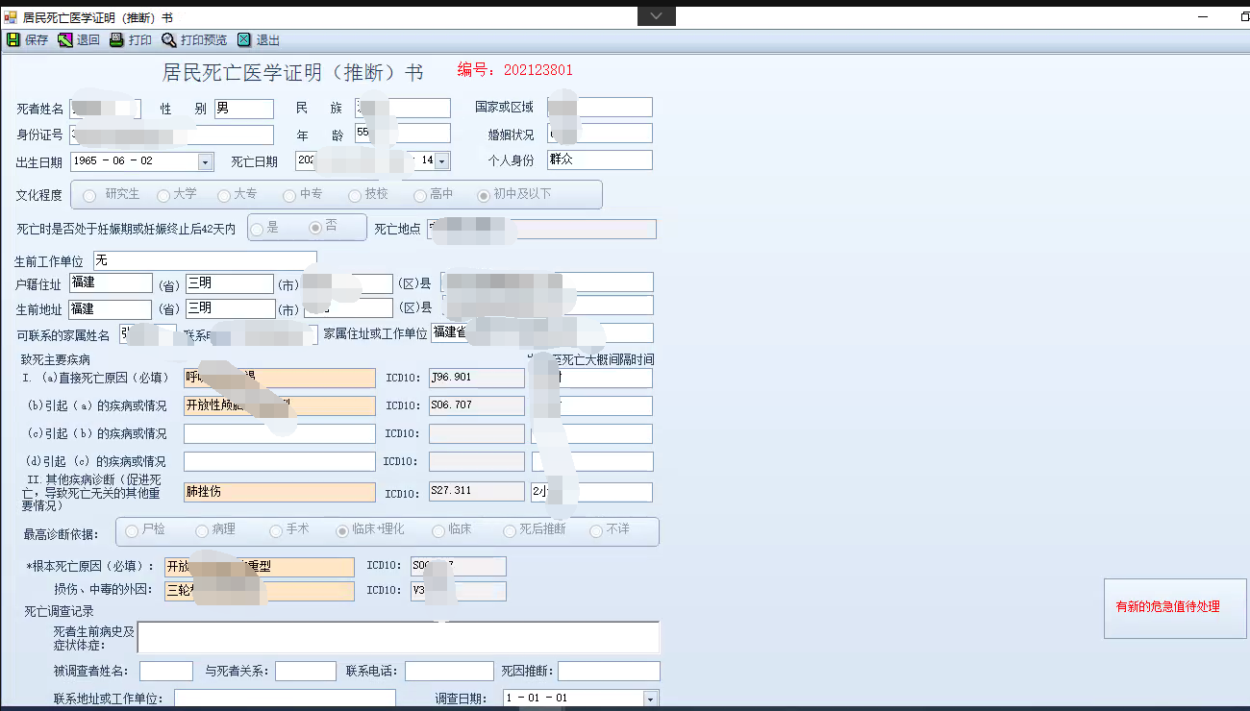Open the 调查日期 date dropdown arrow
Screen dimensions: 1250x711
[x=650, y=699]
